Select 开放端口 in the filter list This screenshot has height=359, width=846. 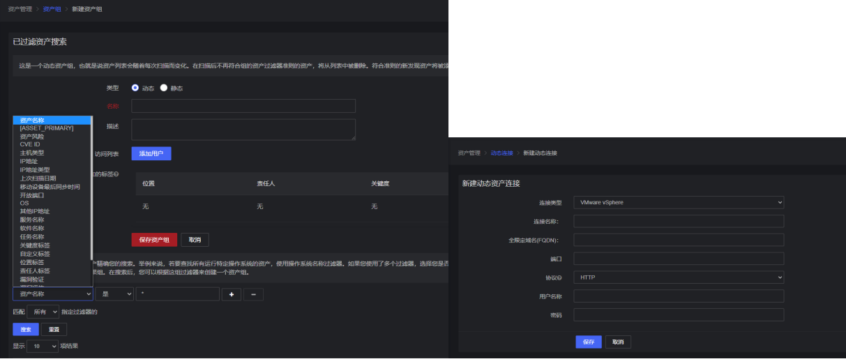click(x=32, y=195)
